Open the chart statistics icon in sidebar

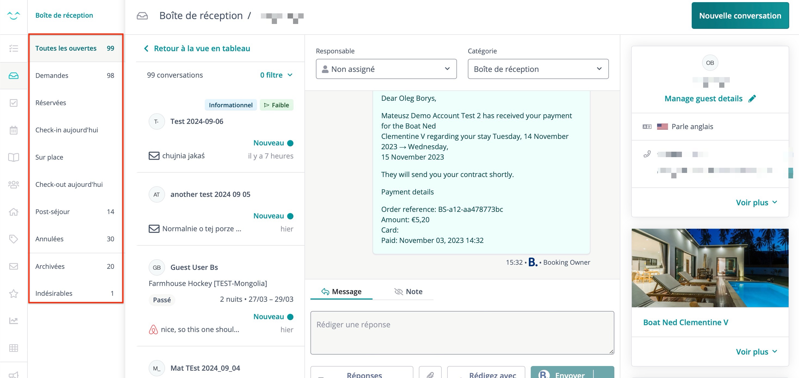13,321
